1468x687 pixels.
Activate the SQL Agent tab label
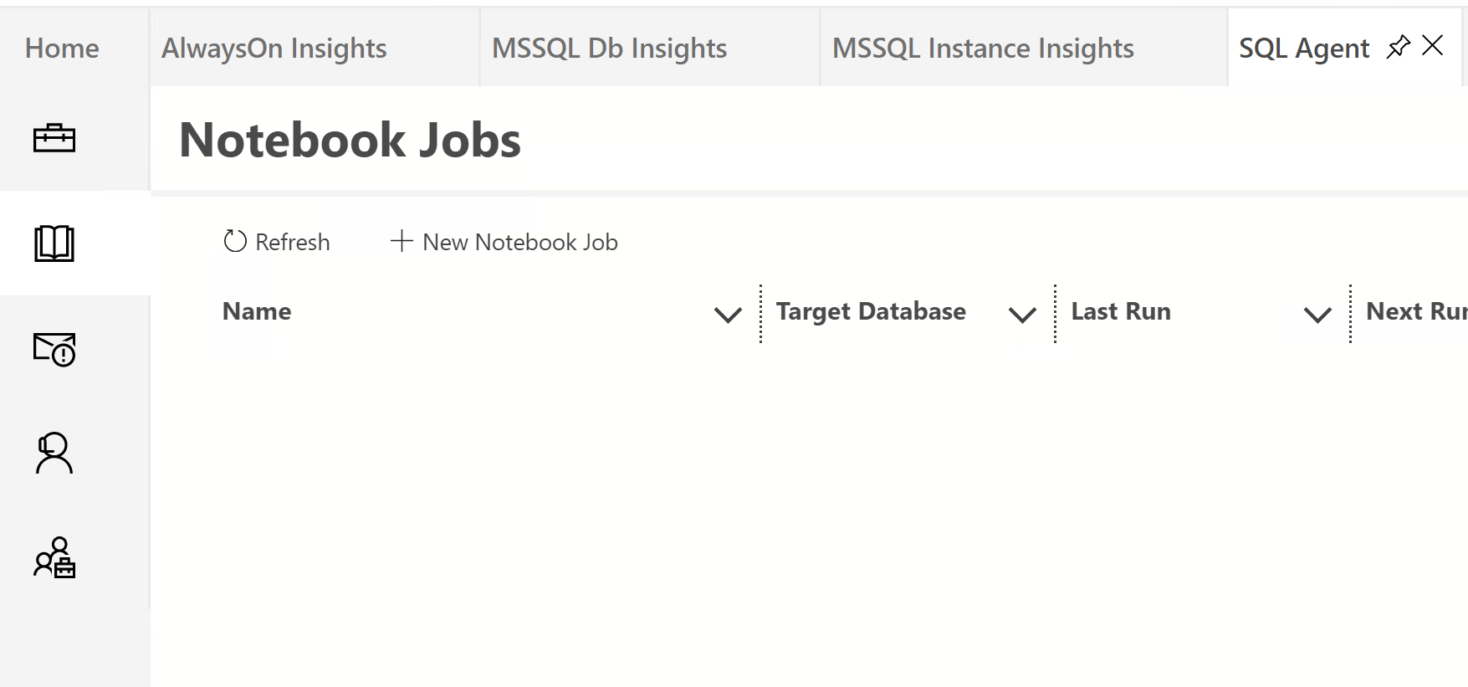[1303, 49]
